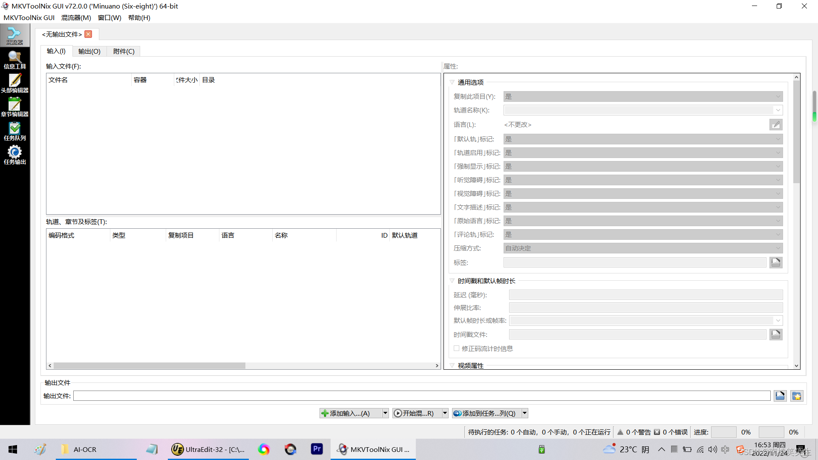Open the 任务队列 job queue
818x460 pixels.
point(14,131)
